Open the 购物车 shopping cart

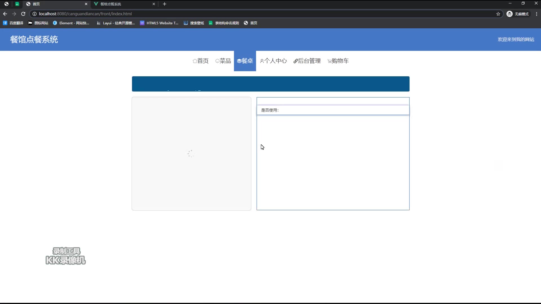click(338, 61)
